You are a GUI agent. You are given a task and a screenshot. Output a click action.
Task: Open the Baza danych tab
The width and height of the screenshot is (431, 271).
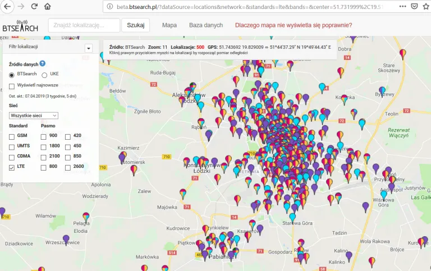tap(206, 25)
